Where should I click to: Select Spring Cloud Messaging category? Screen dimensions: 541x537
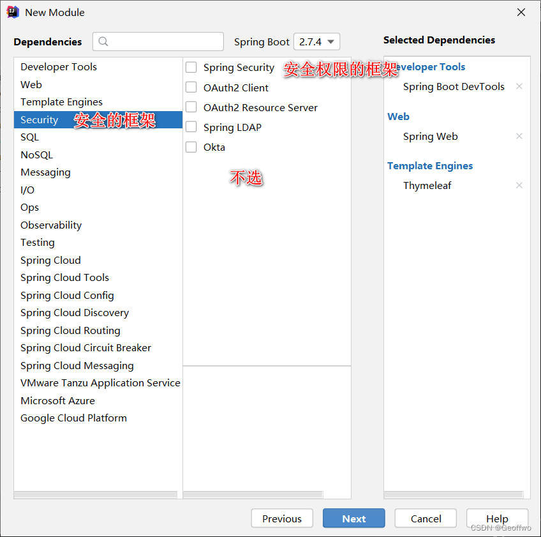coord(98,365)
